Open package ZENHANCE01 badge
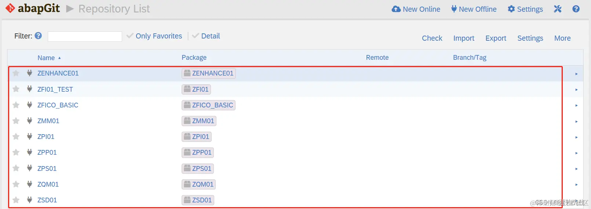591x209 pixels. [x=209, y=73]
